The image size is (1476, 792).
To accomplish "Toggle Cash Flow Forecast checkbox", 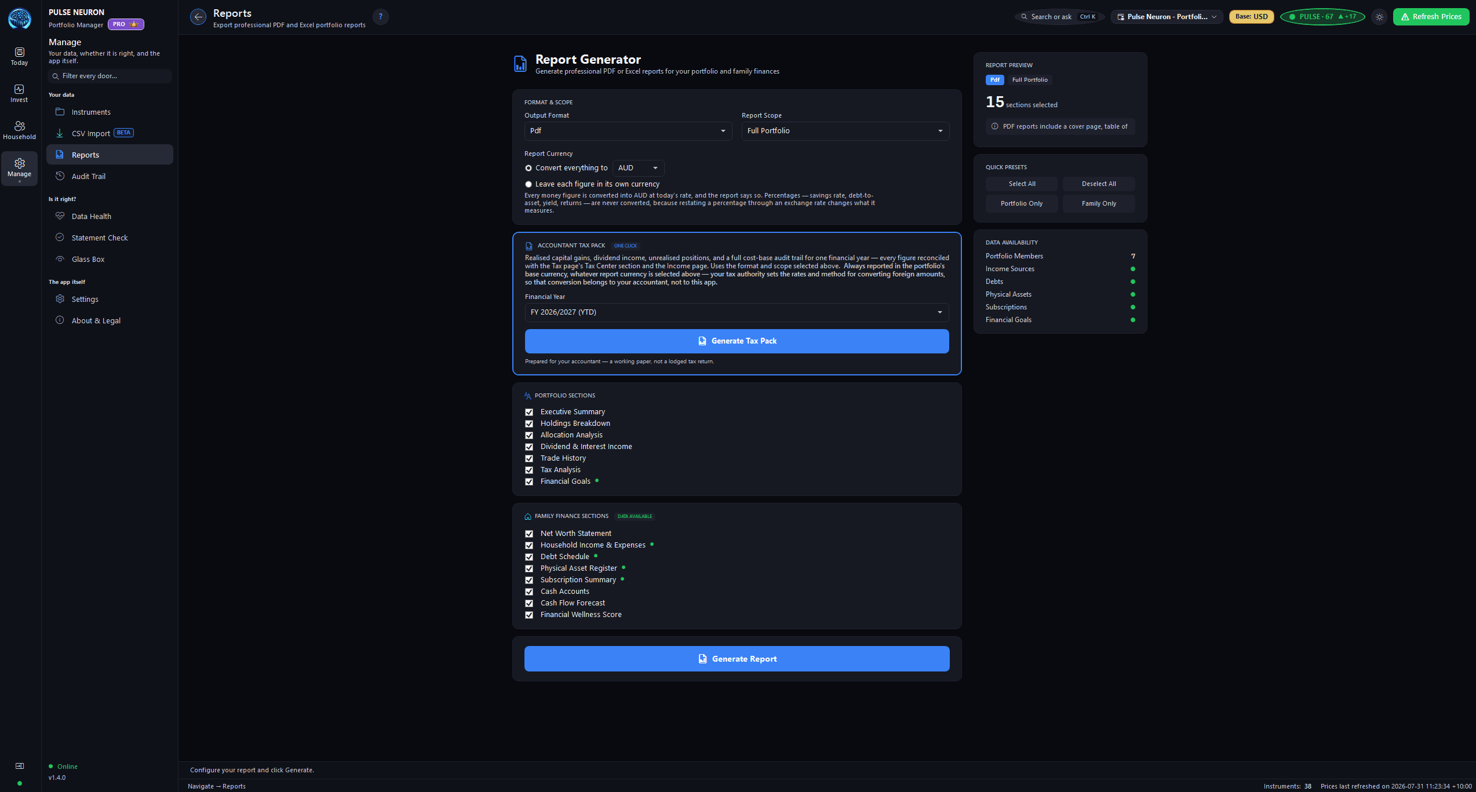I will [x=529, y=603].
